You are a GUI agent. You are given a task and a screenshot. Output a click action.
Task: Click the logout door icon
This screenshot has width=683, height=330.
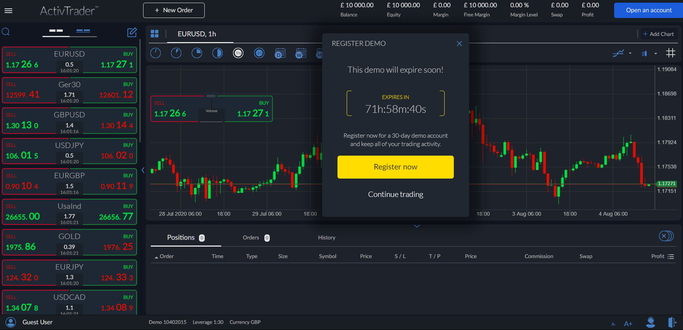[x=672, y=322]
